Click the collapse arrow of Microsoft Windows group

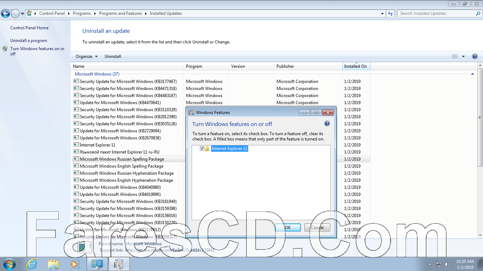(472, 74)
